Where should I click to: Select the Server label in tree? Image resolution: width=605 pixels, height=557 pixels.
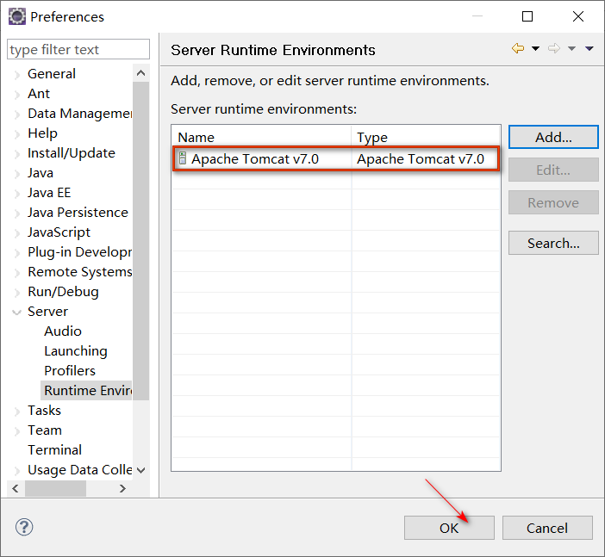pyautogui.click(x=47, y=311)
